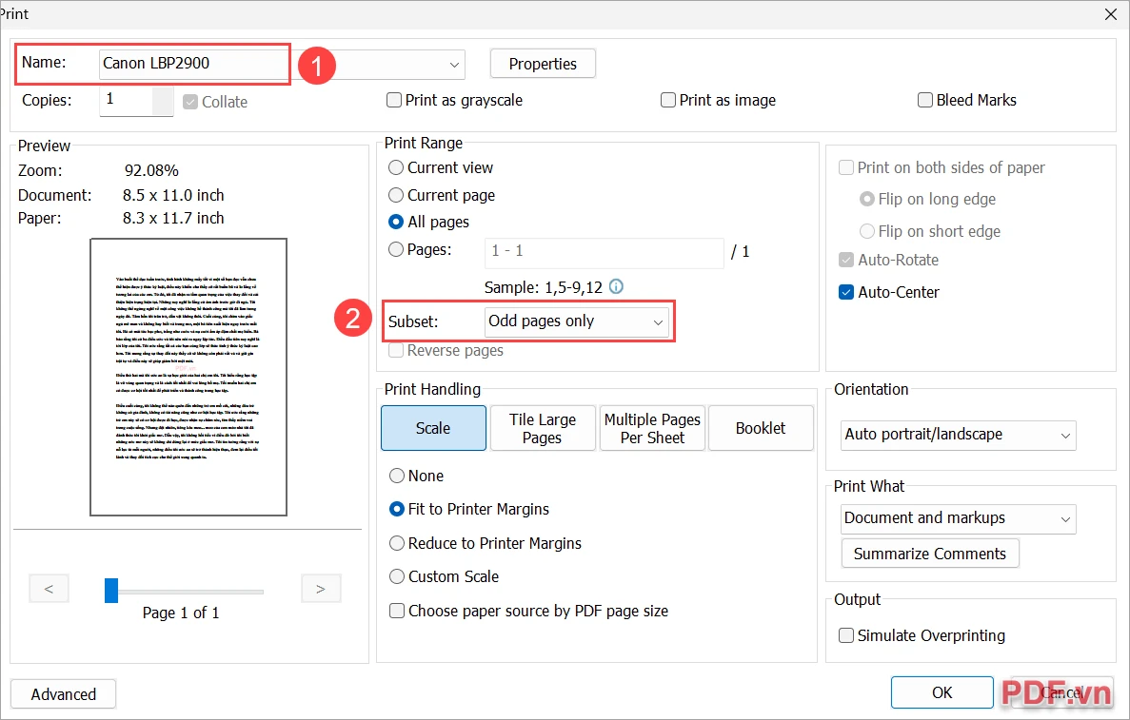Open printer Properties
This screenshot has height=720, width=1130.
click(543, 64)
